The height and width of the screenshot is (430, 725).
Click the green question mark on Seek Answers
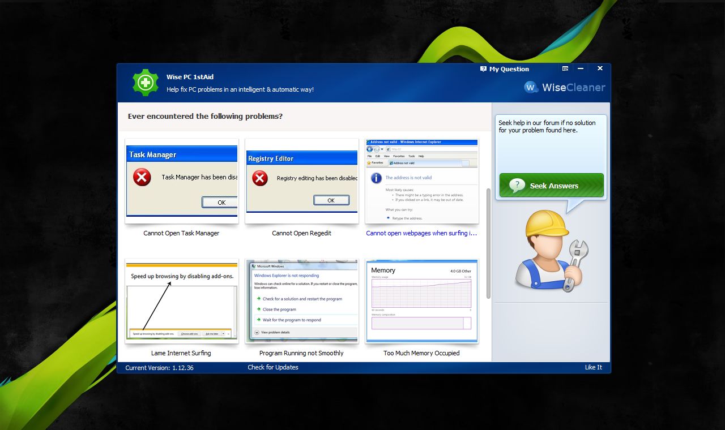tap(519, 184)
